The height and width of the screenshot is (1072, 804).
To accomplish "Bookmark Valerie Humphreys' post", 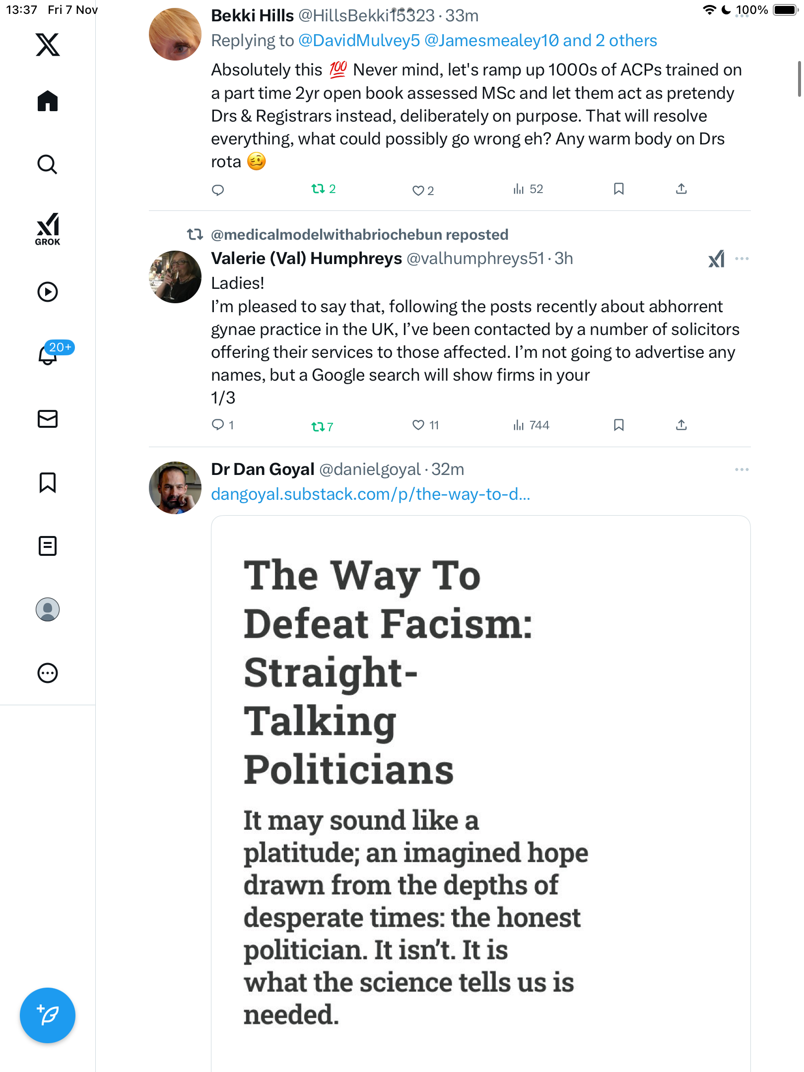I will point(618,425).
